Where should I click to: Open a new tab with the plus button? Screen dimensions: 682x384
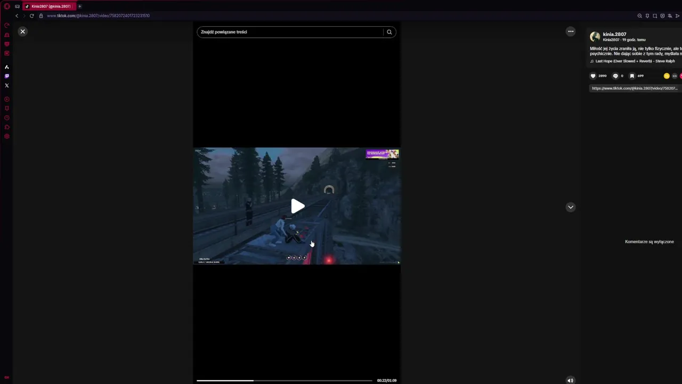(80, 6)
